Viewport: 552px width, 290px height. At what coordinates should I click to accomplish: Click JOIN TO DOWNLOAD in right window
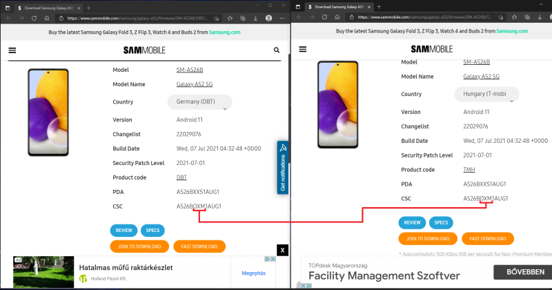pos(428,238)
